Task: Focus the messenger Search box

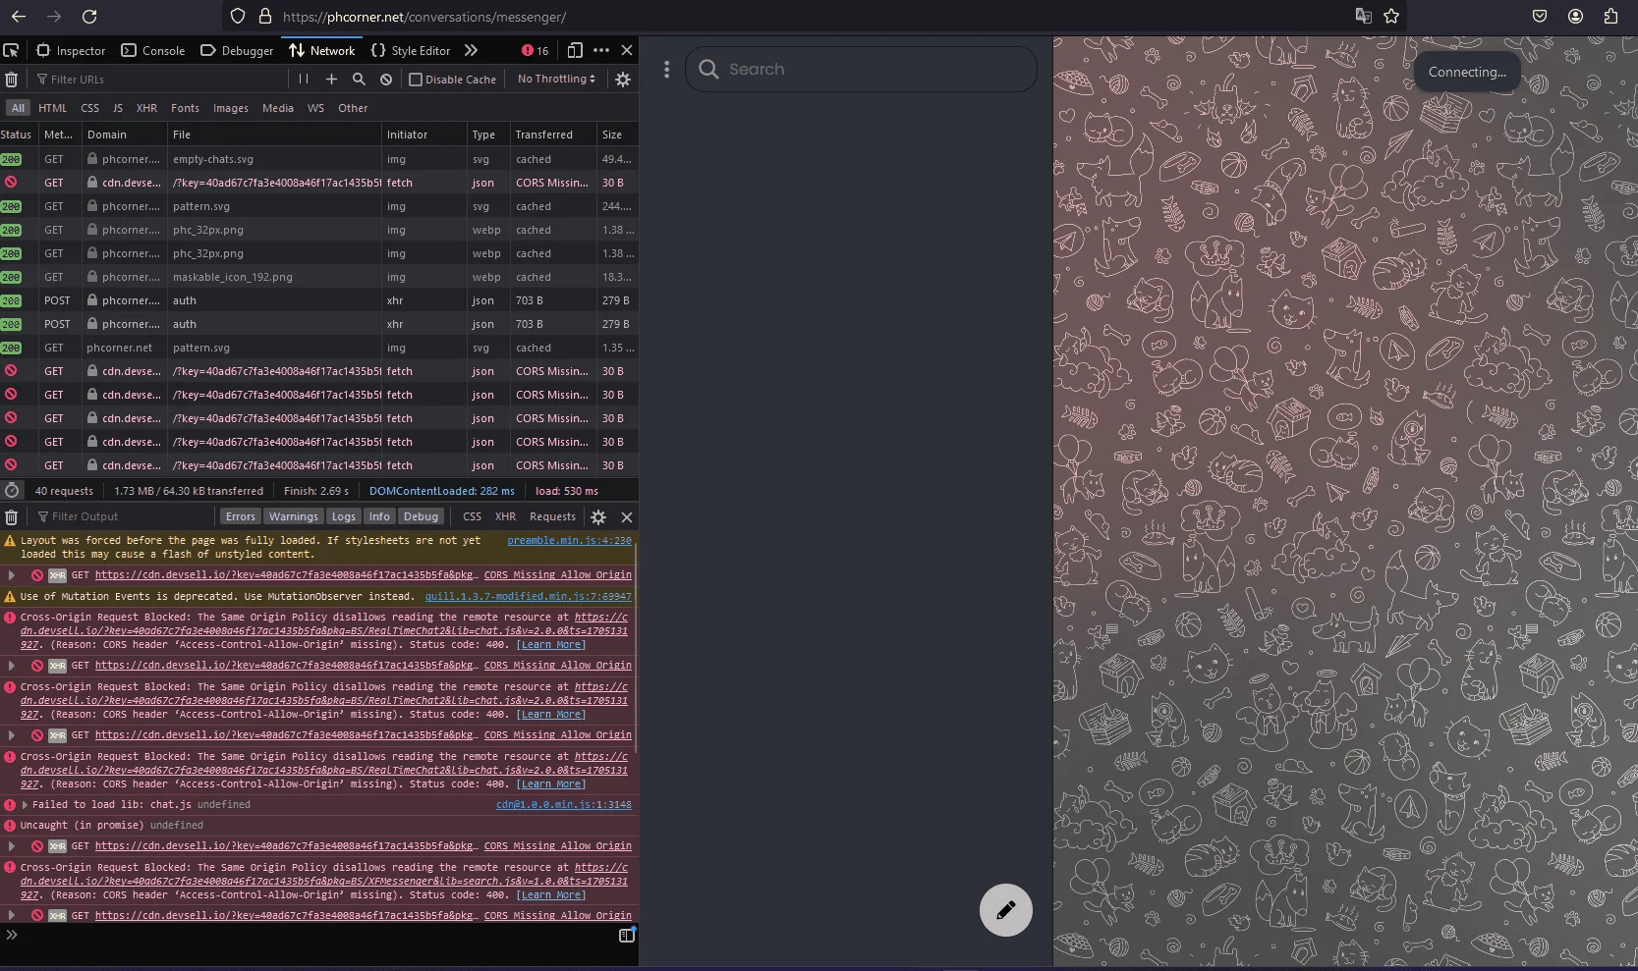Action: 861,69
